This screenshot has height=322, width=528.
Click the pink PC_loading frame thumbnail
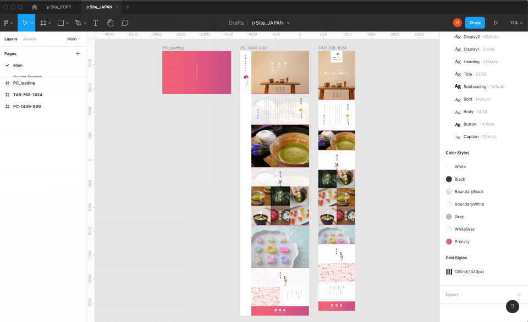pos(197,73)
